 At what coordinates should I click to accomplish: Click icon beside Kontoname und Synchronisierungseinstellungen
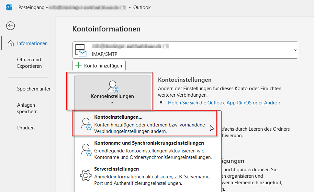tap(86, 150)
